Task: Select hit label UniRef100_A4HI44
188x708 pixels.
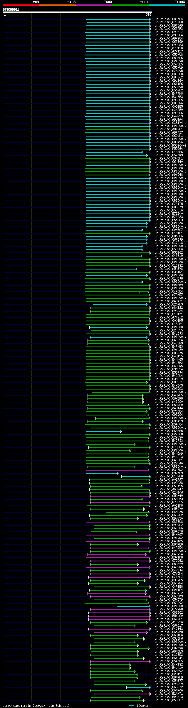Action: (x=169, y=408)
